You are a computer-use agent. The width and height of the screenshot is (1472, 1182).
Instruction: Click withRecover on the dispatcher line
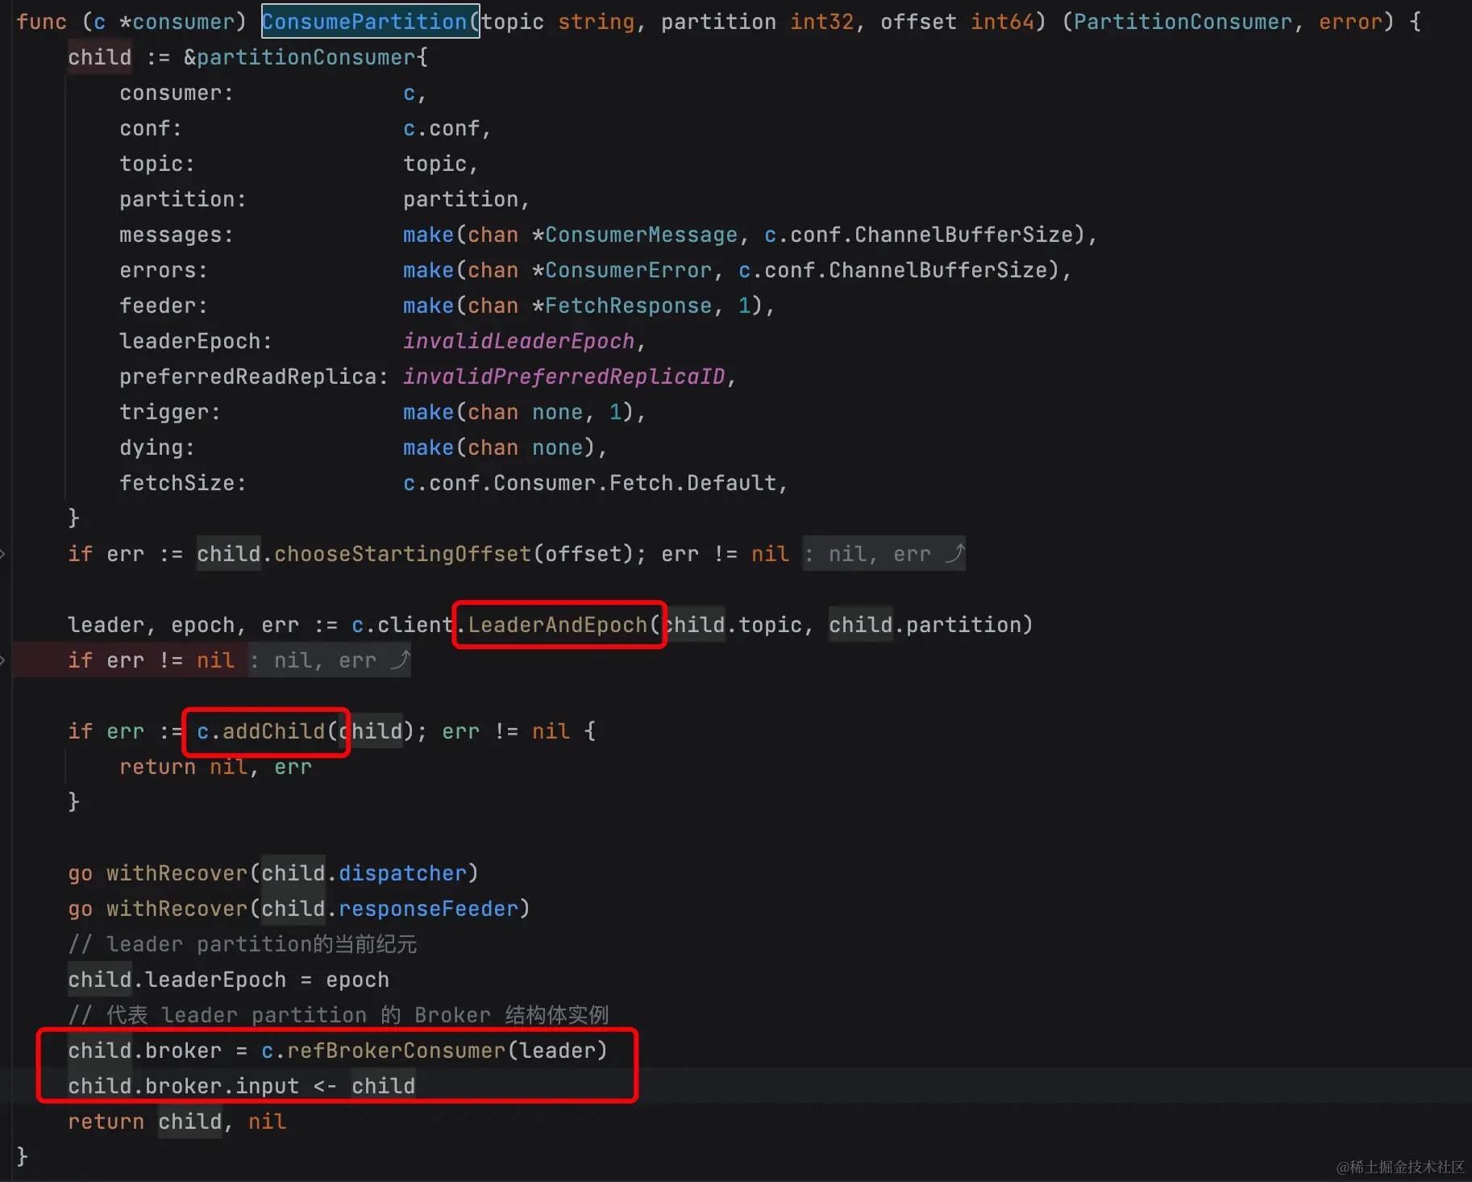tap(177, 873)
